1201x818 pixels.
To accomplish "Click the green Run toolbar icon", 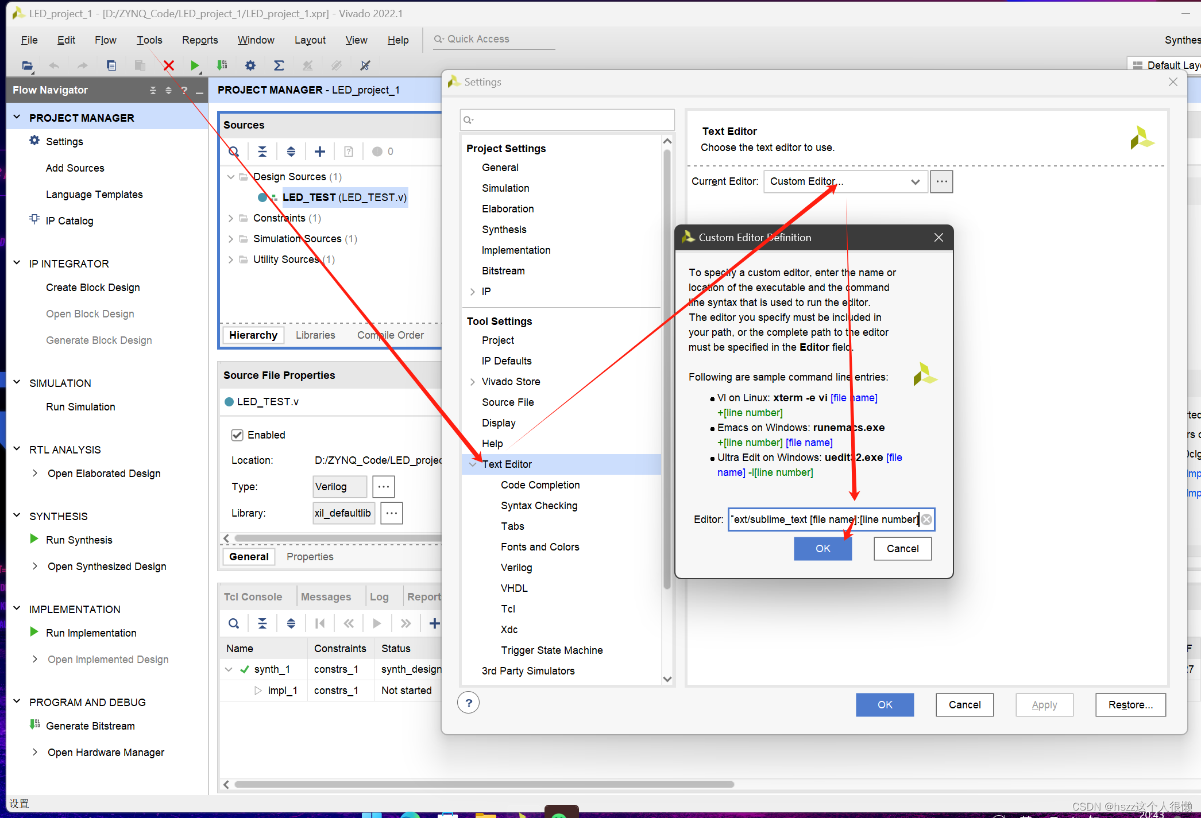I will click(x=195, y=65).
